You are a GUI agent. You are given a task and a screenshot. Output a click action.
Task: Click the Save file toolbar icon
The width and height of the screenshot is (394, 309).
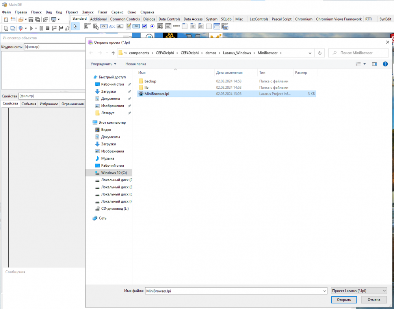30,19
